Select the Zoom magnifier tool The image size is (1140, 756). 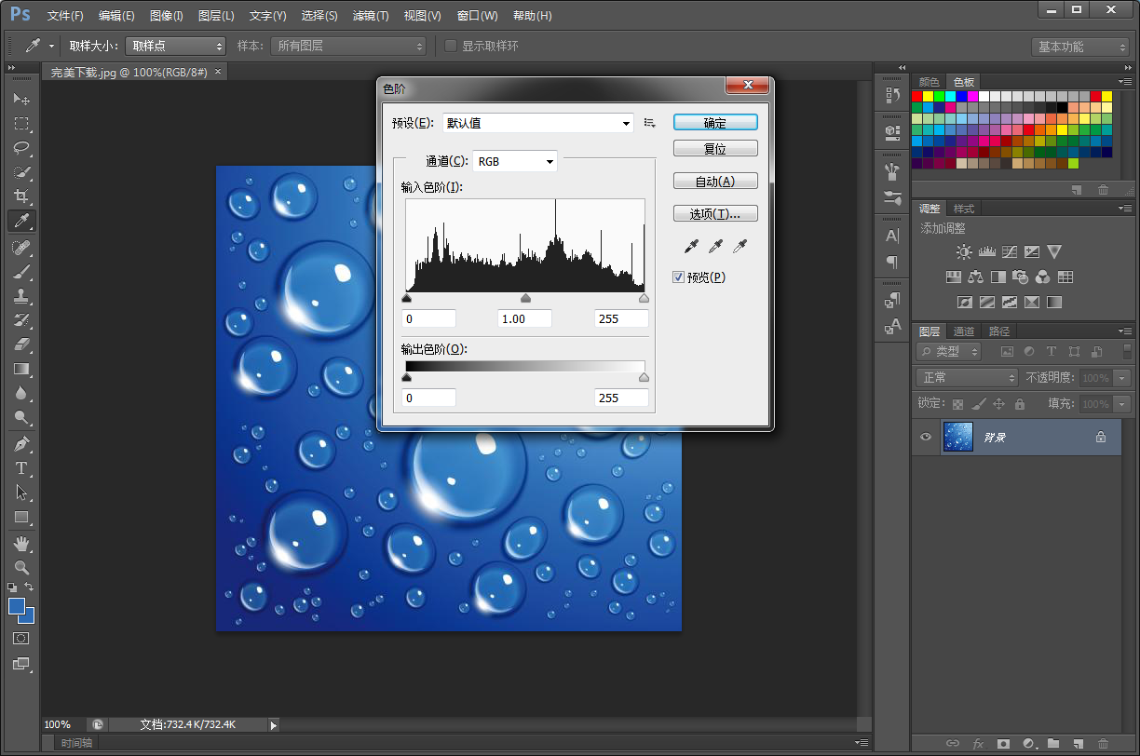coord(20,567)
